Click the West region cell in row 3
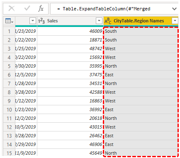This screenshot has width=180, height=158. pyautogui.click(x=141, y=49)
